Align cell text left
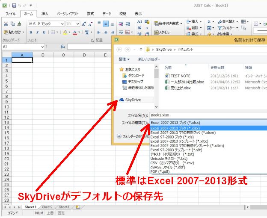Screen dimensions: 267x218 pyautogui.click(x=99, y=32)
